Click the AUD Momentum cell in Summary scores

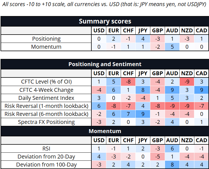(x=172, y=47)
